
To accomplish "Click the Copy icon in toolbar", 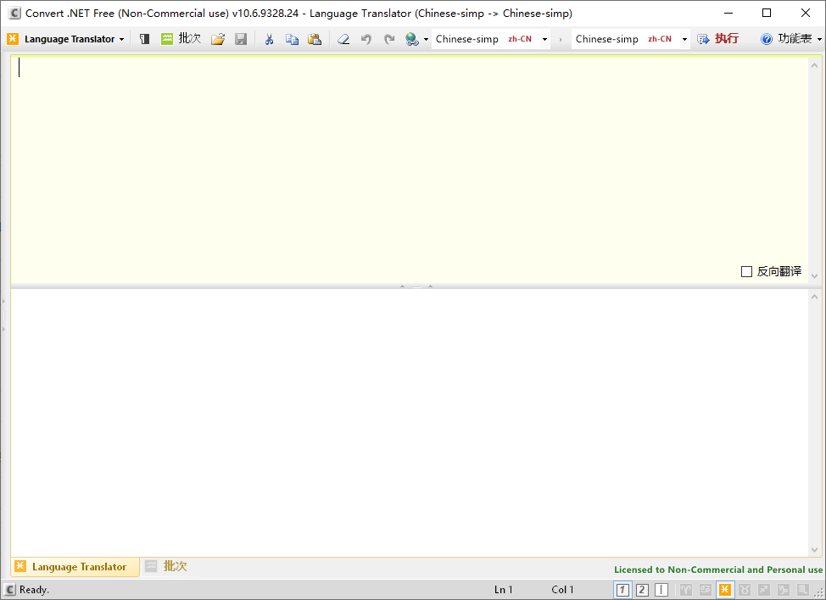I will point(292,39).
